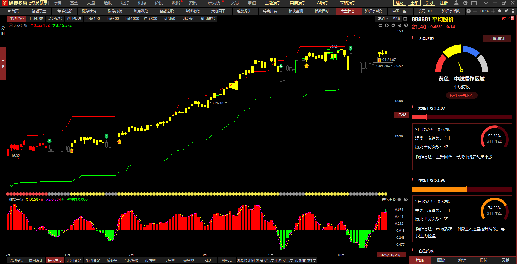Click the 画线 draw line button
517x264 pixels.
tap(396, 19)
